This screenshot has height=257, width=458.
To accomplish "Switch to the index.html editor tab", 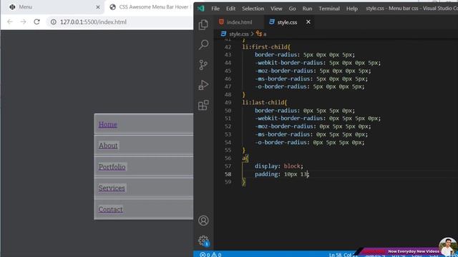I will (239, 22).
